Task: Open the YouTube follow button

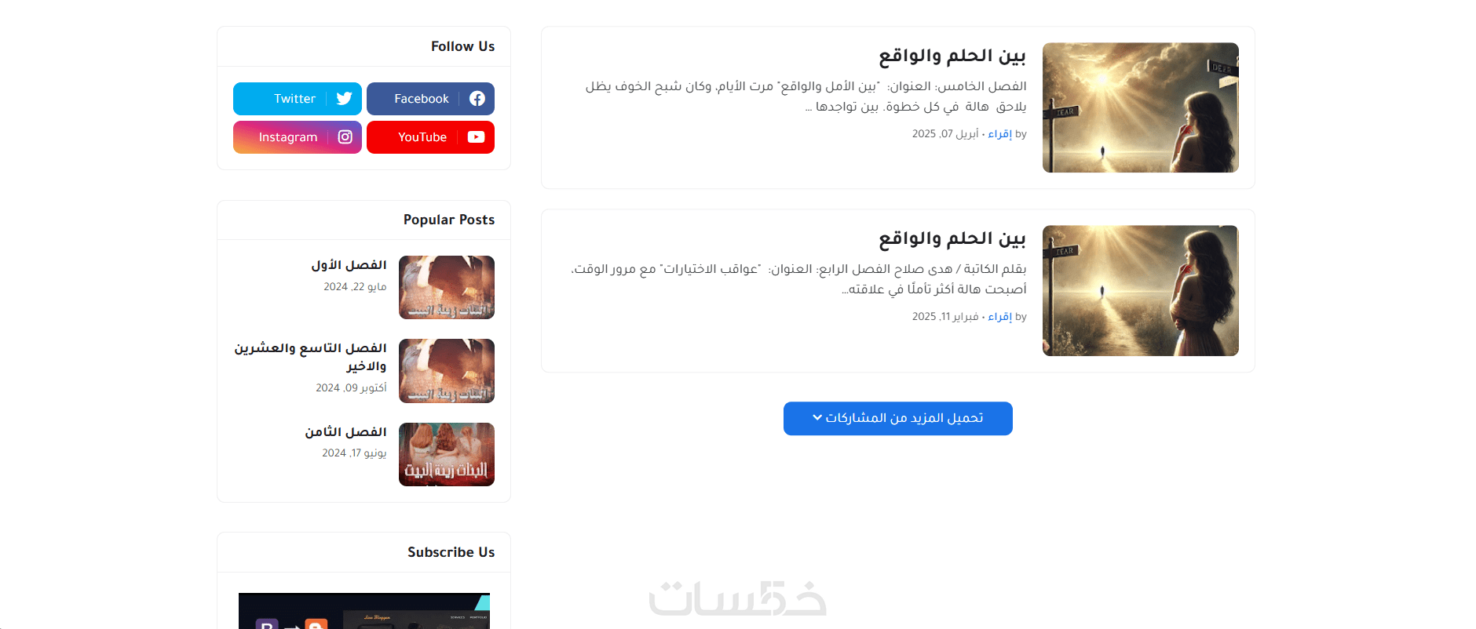Action: pos(430,137)
